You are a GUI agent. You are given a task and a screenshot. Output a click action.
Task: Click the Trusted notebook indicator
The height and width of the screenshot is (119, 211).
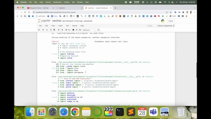tap(150, 26)
